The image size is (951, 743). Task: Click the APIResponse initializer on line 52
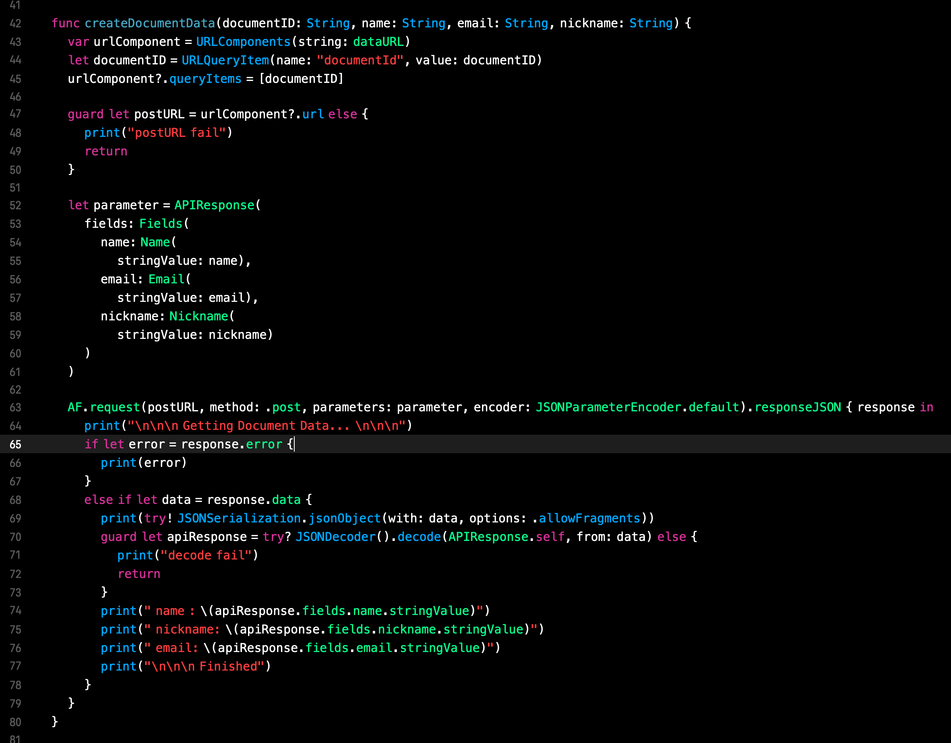point(214,205)
